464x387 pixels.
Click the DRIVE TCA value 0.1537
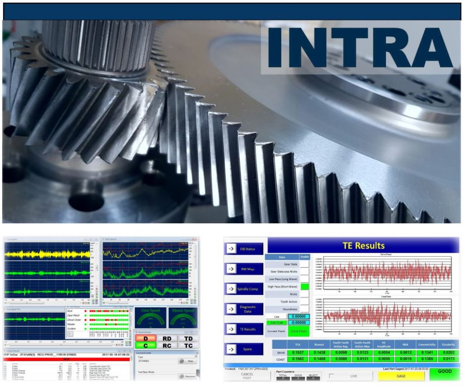(x=298, y=353)
